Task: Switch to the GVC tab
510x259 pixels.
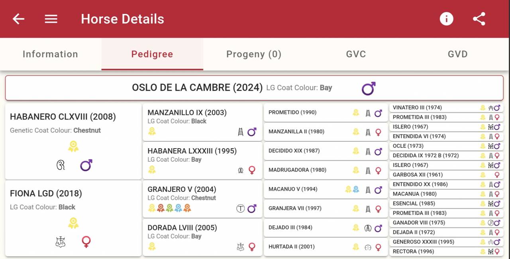Action: pyautogui.click(x=356, y=54)
